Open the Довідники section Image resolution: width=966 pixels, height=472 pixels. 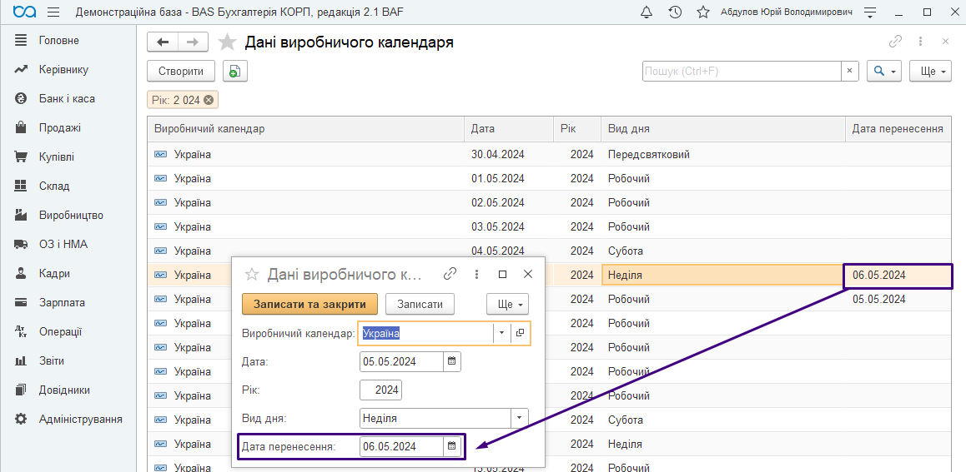click(x=64, y=390)
